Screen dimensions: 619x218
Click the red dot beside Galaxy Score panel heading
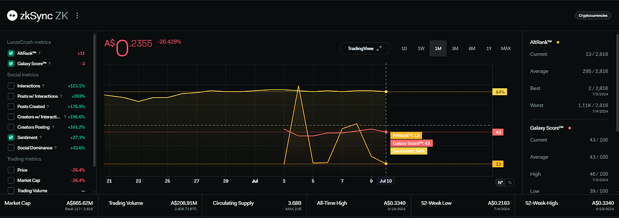coord(569,128)
